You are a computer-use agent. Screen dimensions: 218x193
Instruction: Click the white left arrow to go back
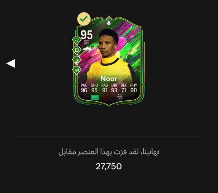click(x=11, y=64)
